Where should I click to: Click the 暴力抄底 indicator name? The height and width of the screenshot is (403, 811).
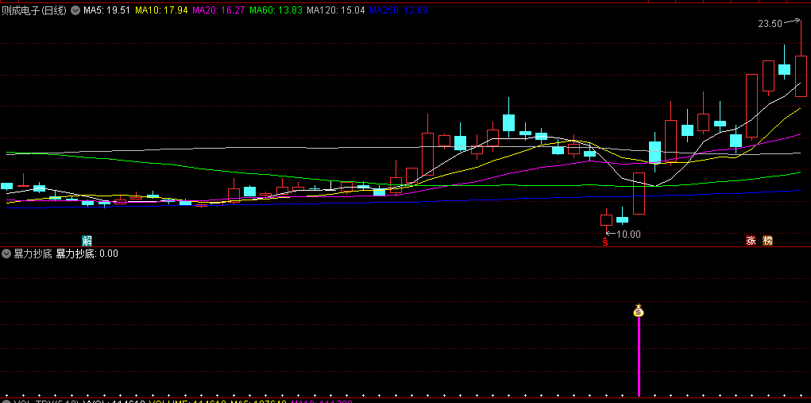(x=33, y=254)
